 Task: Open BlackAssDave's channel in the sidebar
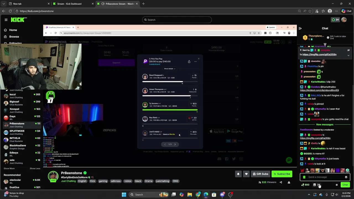click(x=22, y=147)
